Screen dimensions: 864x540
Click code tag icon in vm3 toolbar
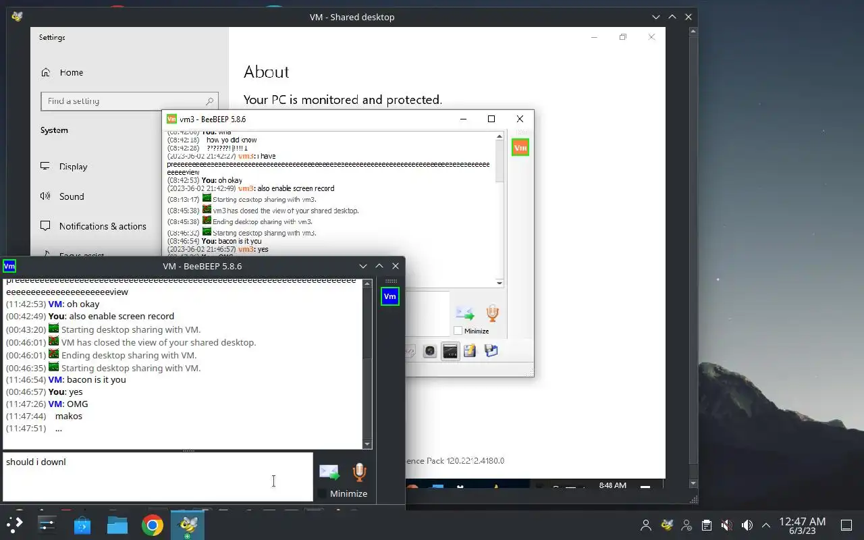click(410, 351)
